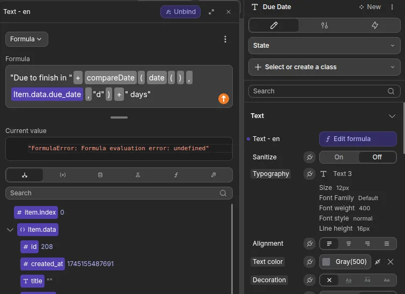Click the data explorer Search field
405x294 pixels.
(119, 193)
